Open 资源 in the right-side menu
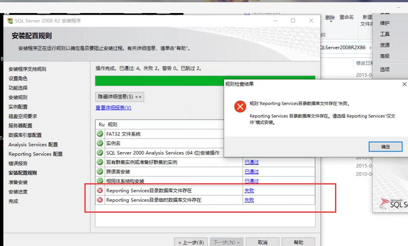Image resolution: width=408 pixels, height=246 pixels. click(x=384, y=45)
